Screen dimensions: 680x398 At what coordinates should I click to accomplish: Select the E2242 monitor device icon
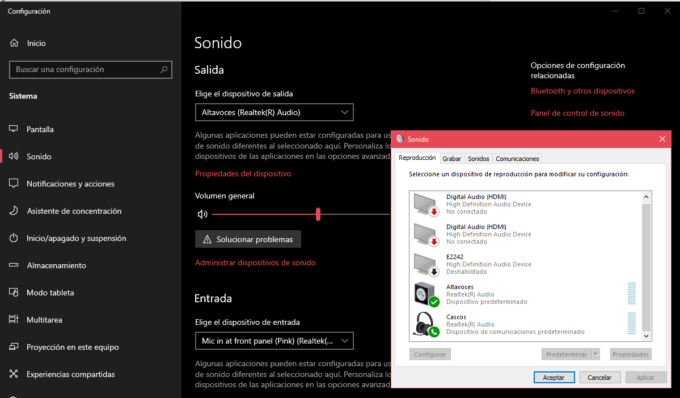pyautogui.click(x=426, y=264)
